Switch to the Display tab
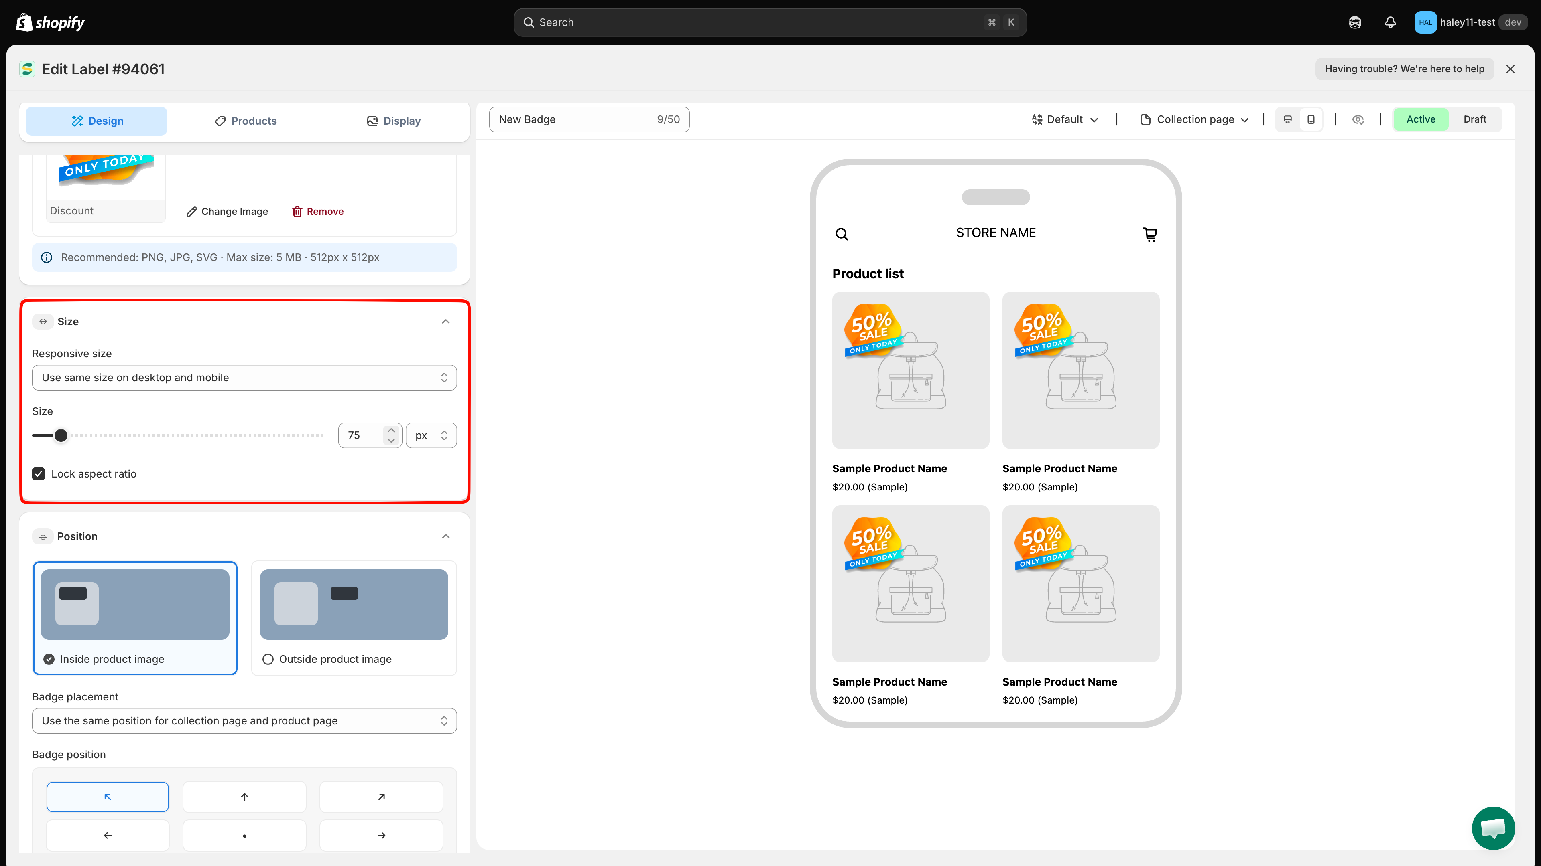The height and width of the screenshot is (866, 1541). click(x=394, y=121)
